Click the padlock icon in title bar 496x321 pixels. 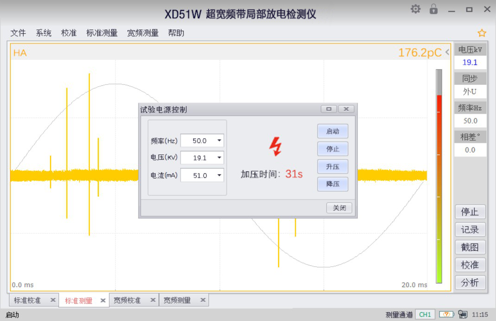(433, 9)
